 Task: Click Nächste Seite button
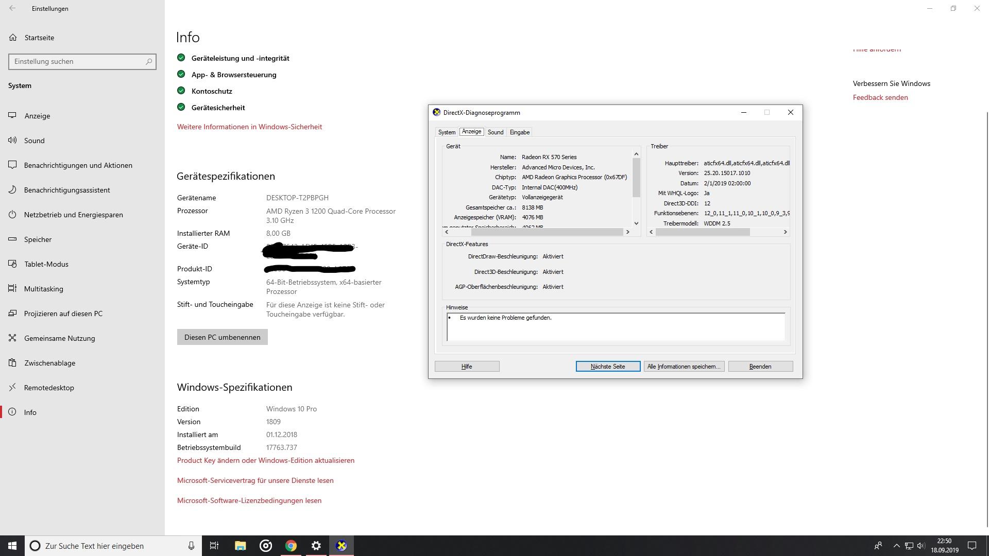[x=608, y=367]
